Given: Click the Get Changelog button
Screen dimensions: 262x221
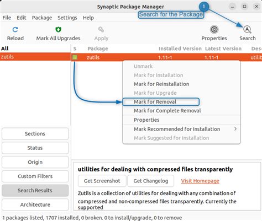Looking at the screenshot, I should pos(151,181).
